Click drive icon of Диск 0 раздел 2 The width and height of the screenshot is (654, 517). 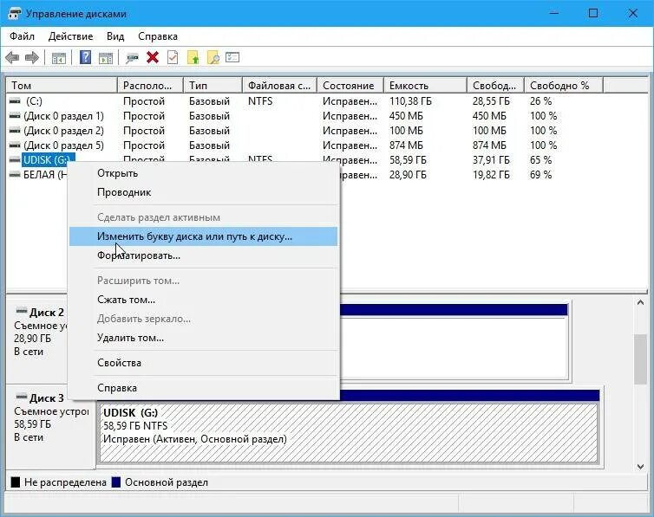click(15, 131)
